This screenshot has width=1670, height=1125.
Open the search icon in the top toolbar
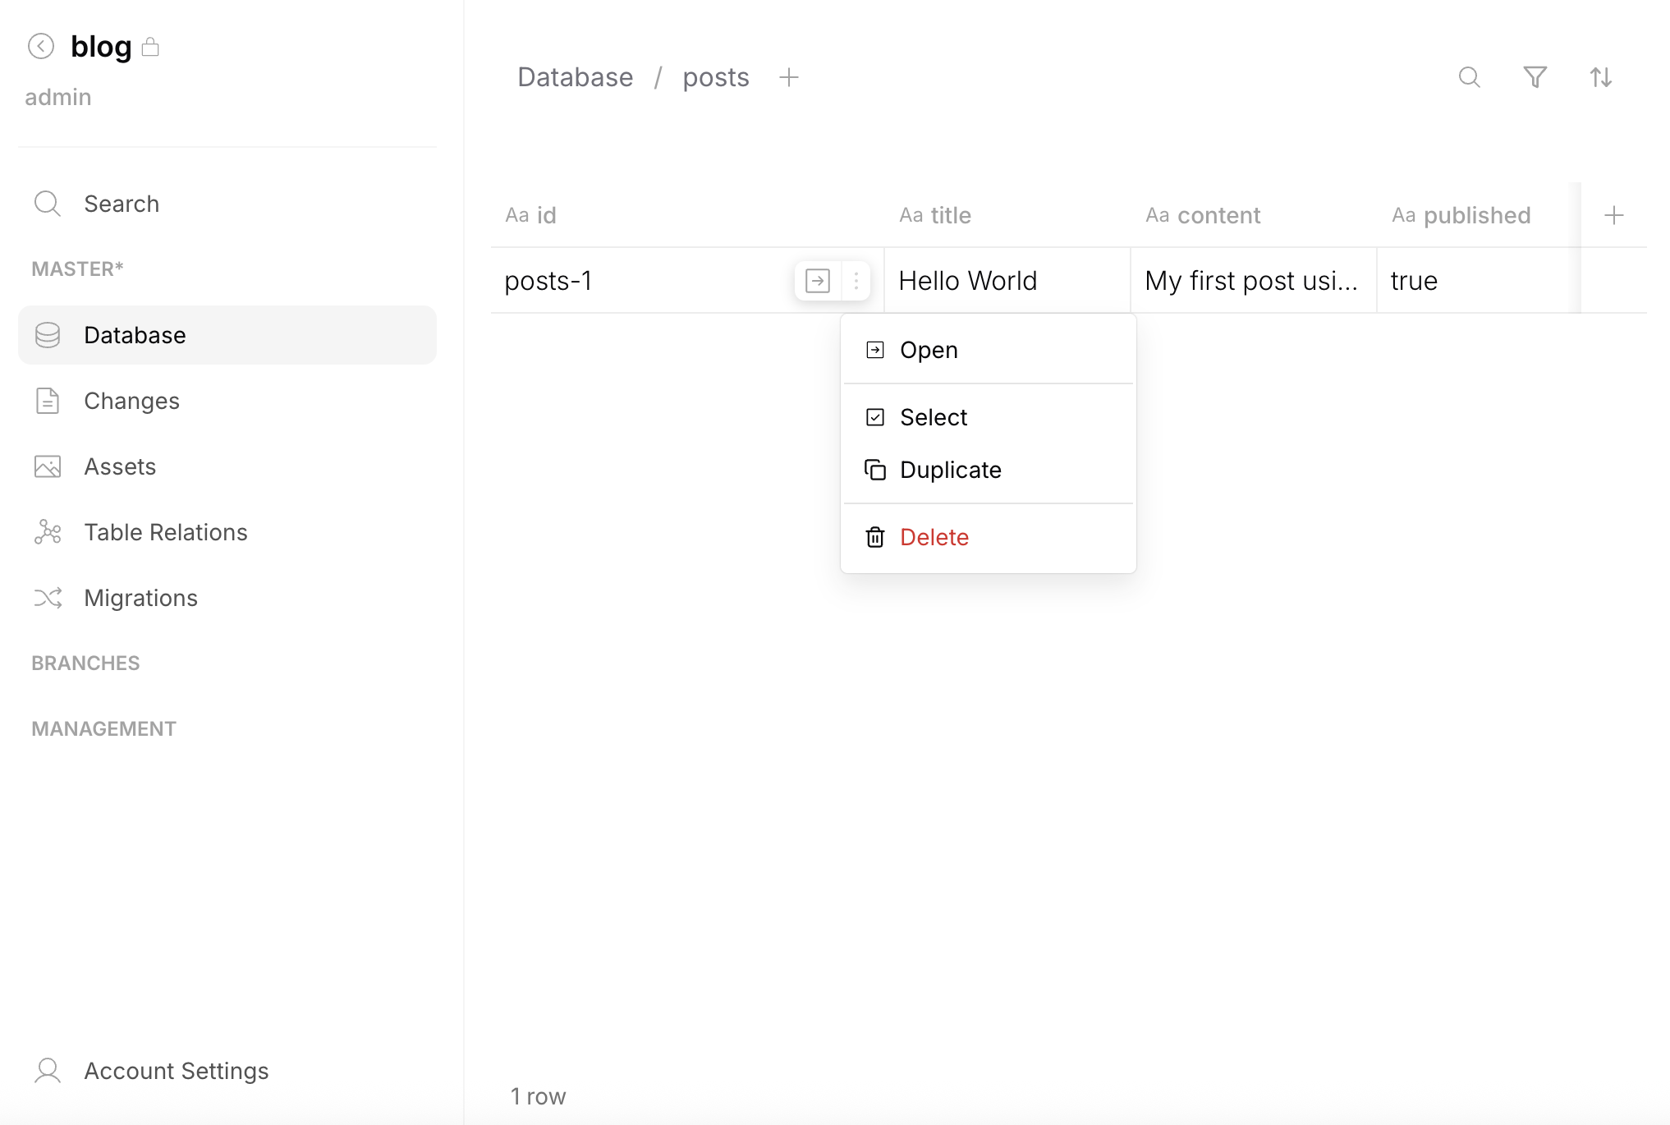pos(1470,77)
